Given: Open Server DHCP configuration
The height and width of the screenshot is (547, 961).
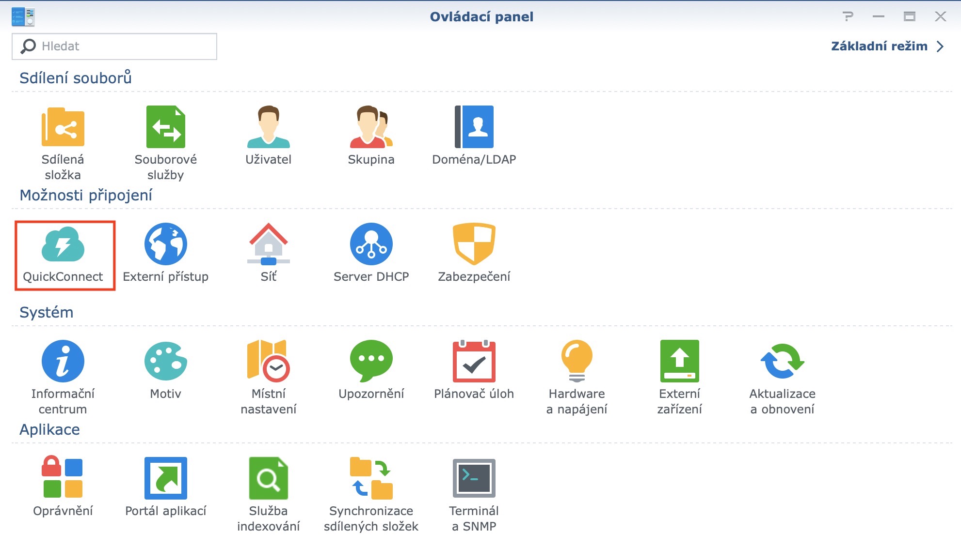Looking at the screenshot, I should pyautogui.click(x=371, y=247).
